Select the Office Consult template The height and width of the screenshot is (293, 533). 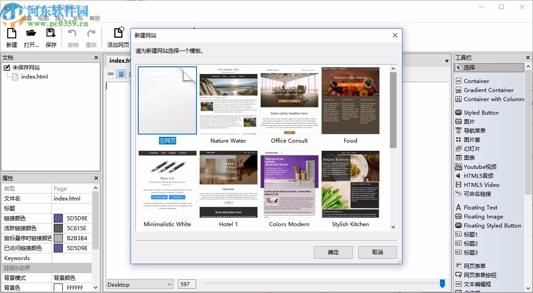(x=289, y=101)
